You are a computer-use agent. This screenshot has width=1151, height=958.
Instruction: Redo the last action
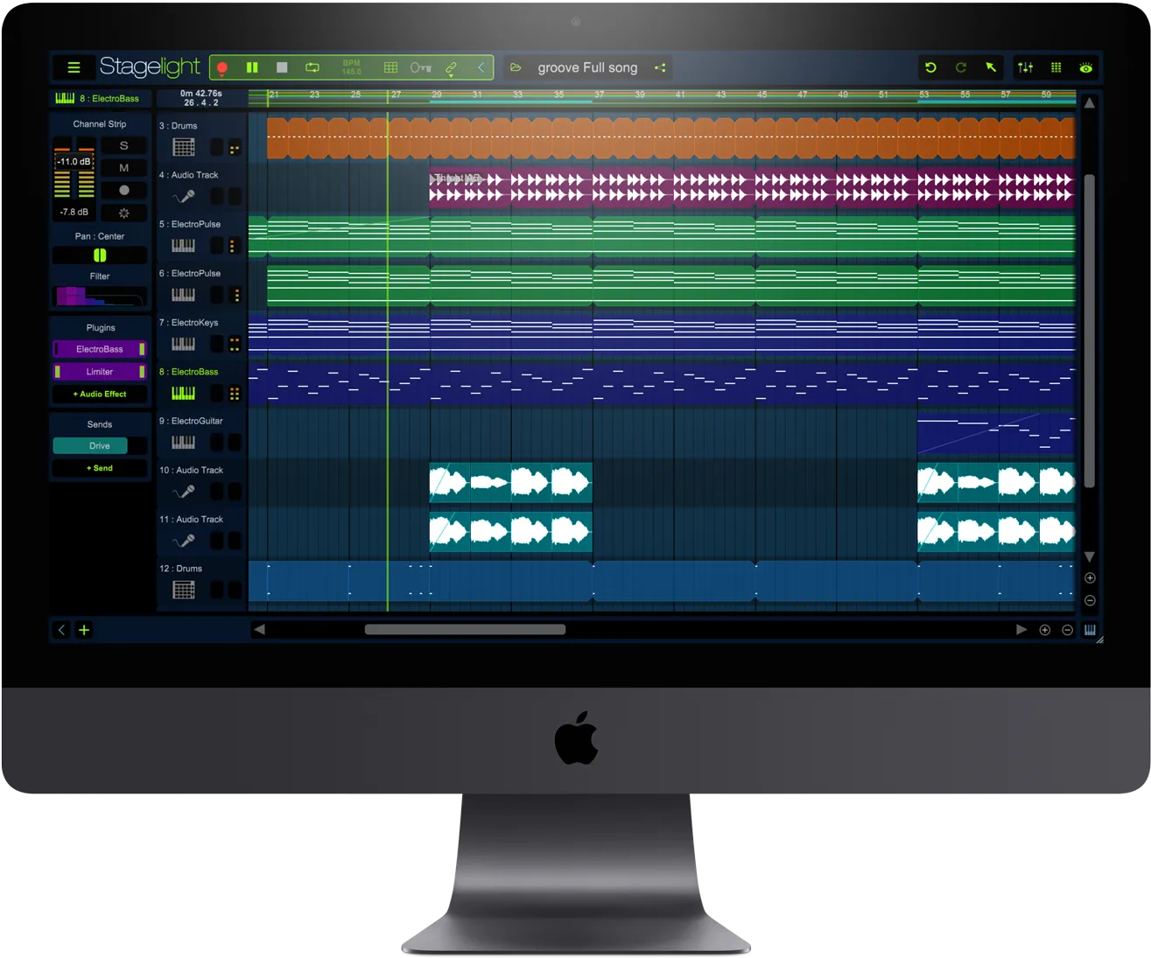click(x=961, y=67)
